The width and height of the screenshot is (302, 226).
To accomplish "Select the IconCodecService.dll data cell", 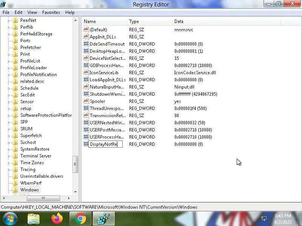I will click(x=195, y=73).
